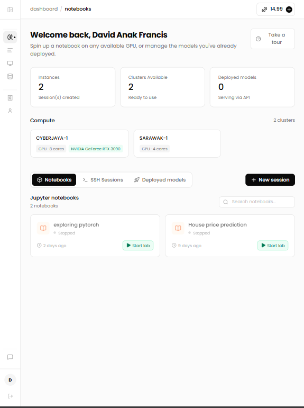
Task: Switch to the Deployed models tab
Action: pos(160,180)
